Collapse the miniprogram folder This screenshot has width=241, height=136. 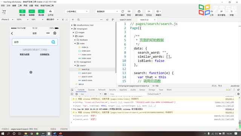click(72, 29)
